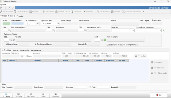The width and height of the screenshot is (171, 98).
Task: Open the Opções menu
Action: [3, 5]
